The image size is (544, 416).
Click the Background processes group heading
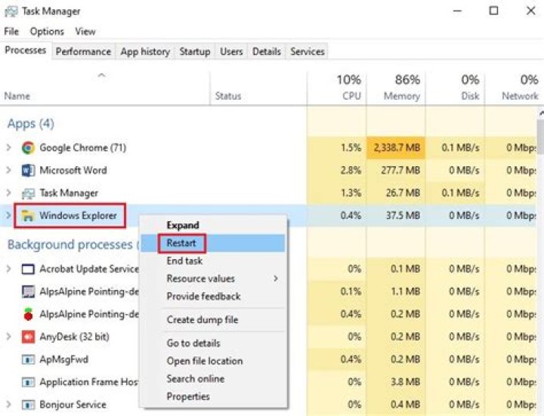click(73, 245)
